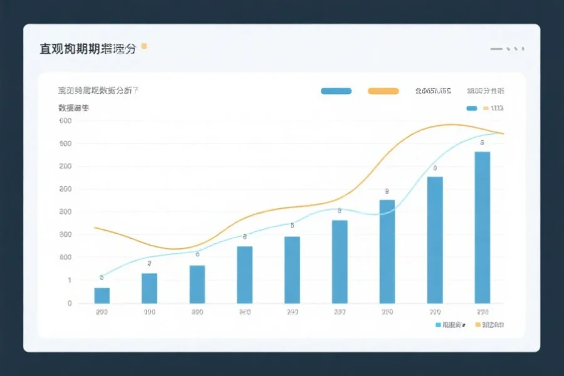Click the small blue legend swatch below the header labels

(x=471, y=108)
